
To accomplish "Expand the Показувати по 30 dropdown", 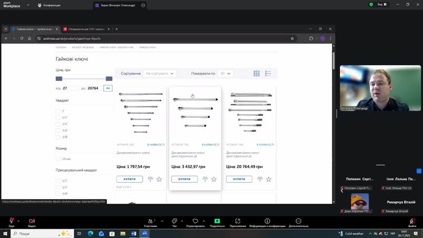I will coord(226,74).
